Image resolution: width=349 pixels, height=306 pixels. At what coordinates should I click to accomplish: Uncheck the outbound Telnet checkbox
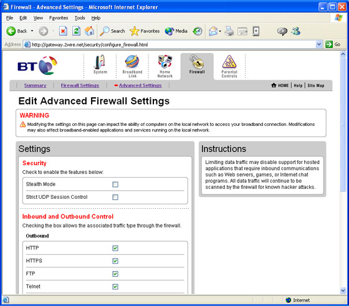tap(115, 287)
